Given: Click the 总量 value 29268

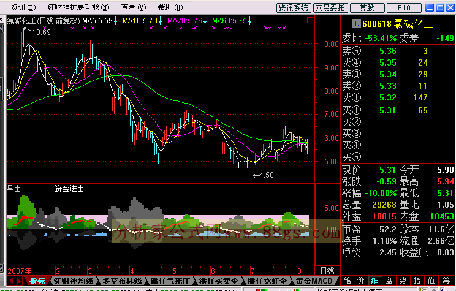Looking at the screenshot, I should (x=384, y=205).
